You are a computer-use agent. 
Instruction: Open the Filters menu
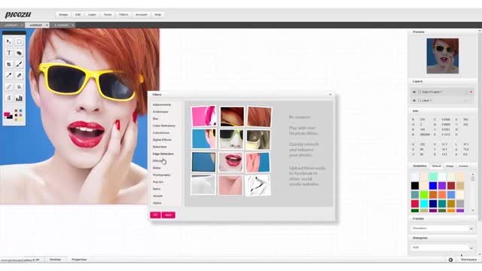point(124,15)
